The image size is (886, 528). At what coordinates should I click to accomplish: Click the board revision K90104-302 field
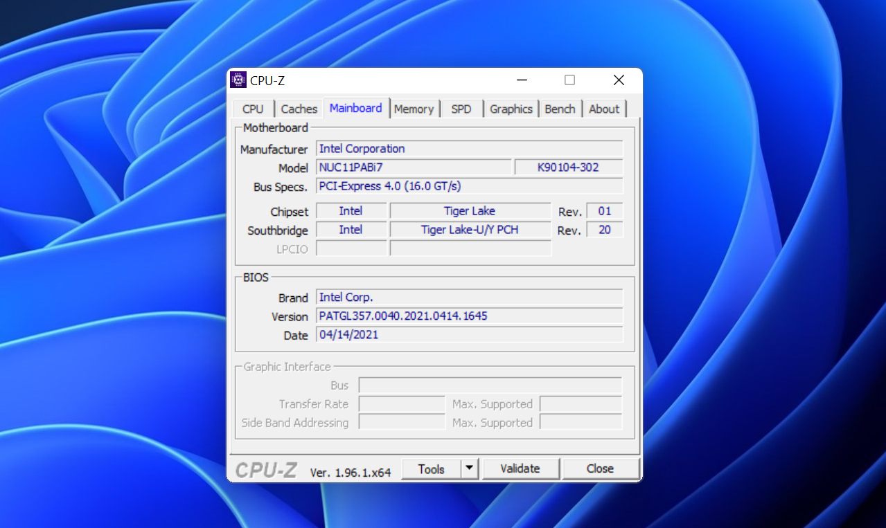click(569, 167)
